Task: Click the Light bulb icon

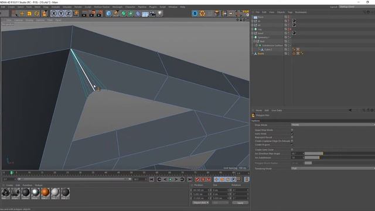Action: (x=160, y=13)
